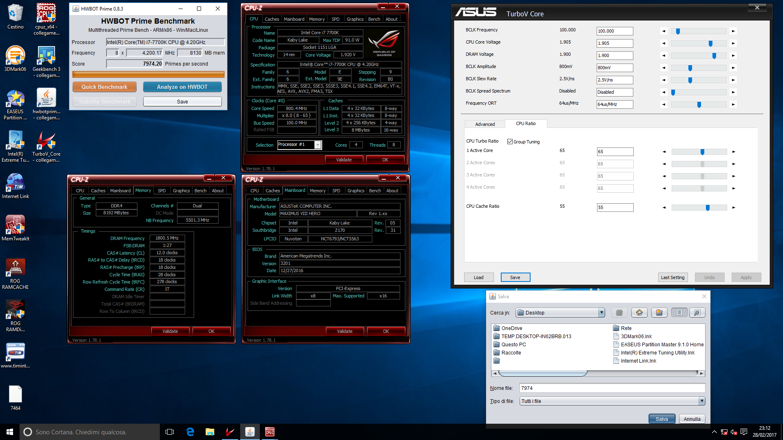Open the ROG RAMCACHE desktop icon
Screen dimensions: 783x440
(x=15, y=273)
